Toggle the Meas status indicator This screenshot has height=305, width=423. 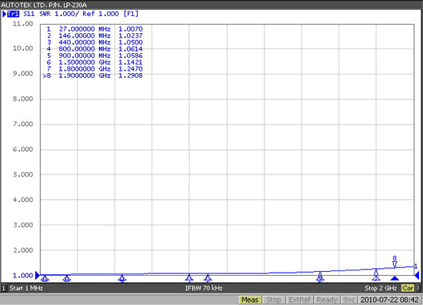[250, 300]
